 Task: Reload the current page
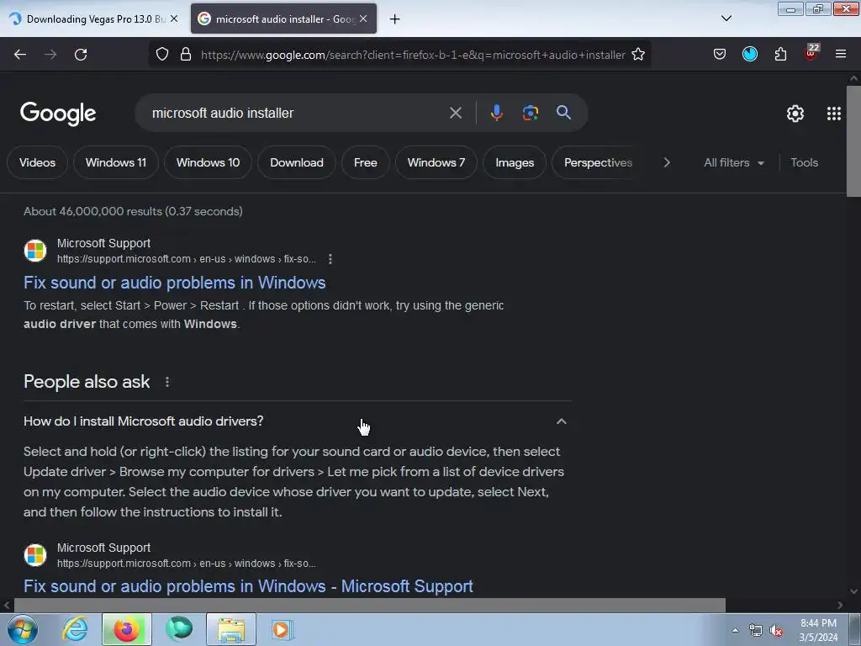click(x=81, y=55)
